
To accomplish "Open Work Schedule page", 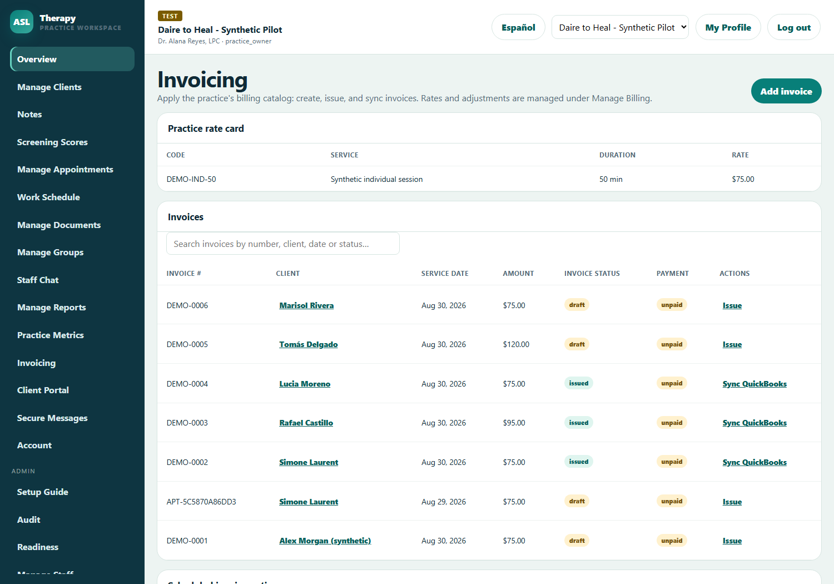I will (72, 197).
